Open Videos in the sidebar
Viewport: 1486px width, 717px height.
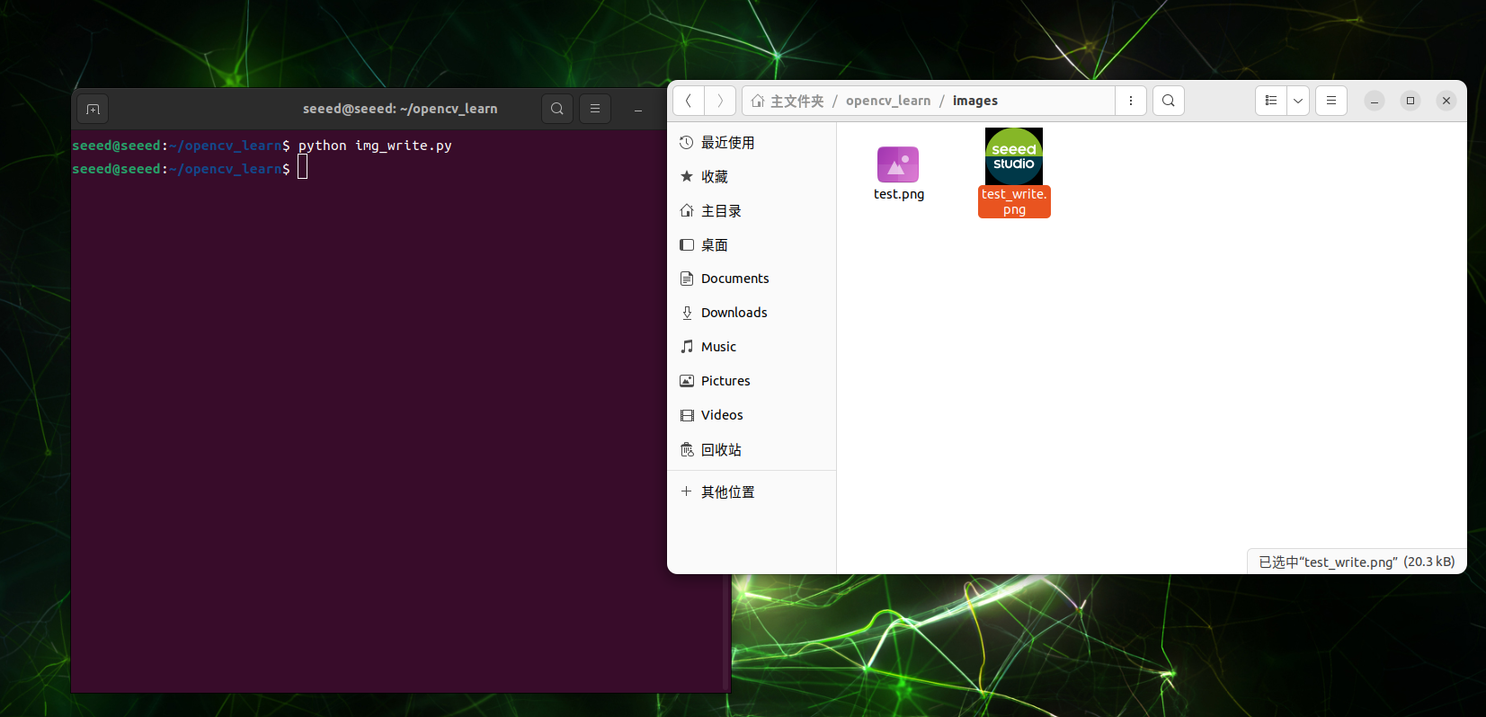[x=752, y=415]
